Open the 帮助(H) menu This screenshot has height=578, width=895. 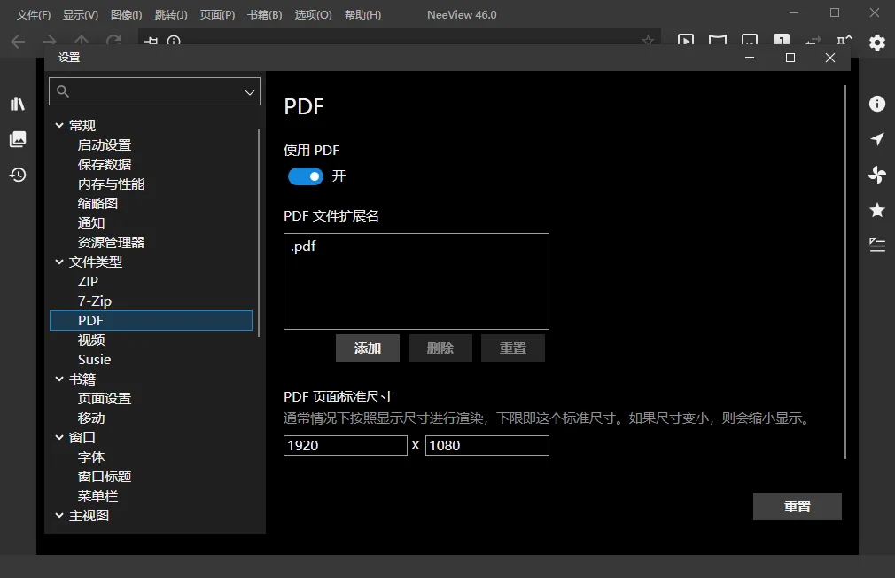(x=363, y=15)
